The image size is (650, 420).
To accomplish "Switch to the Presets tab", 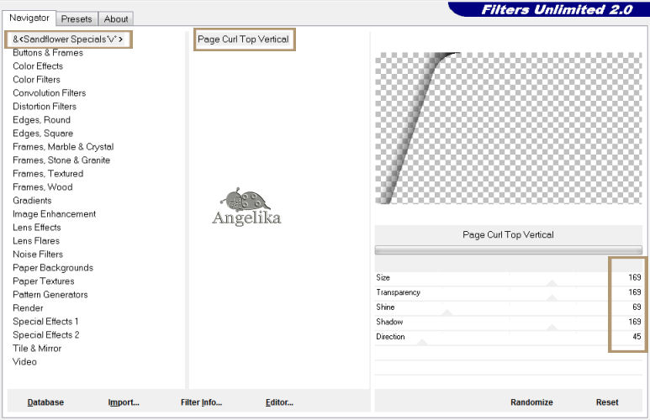I will pyautogui.click(x=77, y=18).
